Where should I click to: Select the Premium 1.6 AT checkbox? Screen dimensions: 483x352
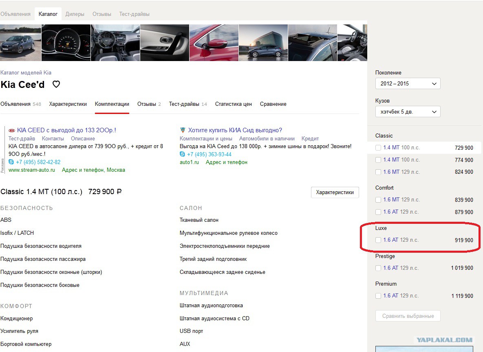coord(378,296)
